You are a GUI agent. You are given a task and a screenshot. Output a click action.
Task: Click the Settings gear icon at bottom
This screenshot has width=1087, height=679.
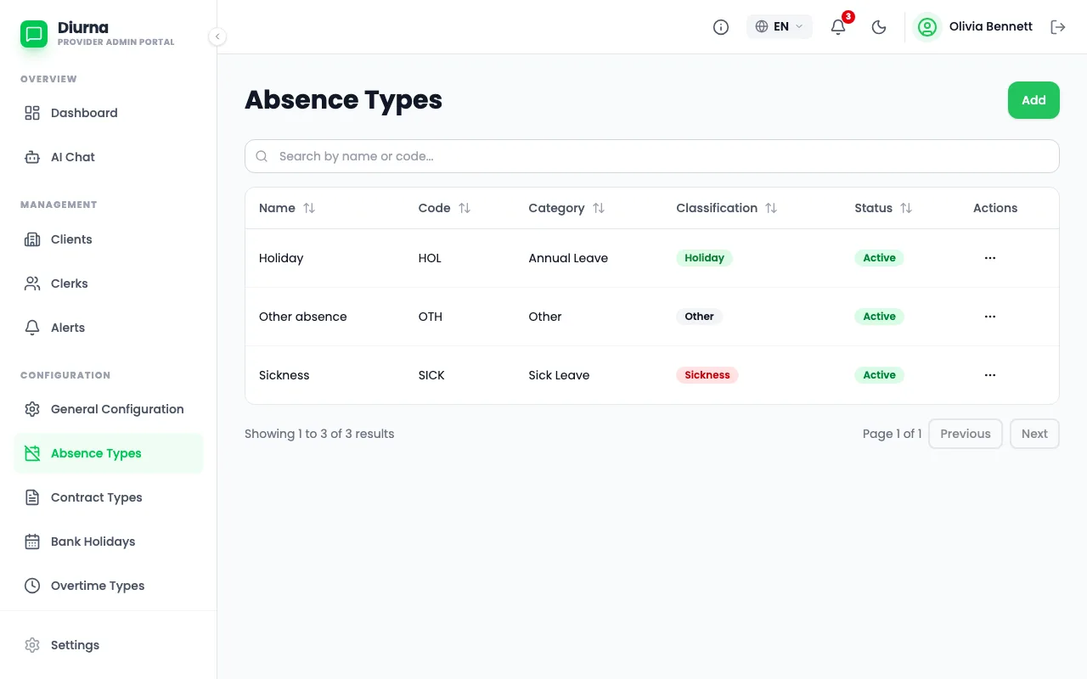pyautogui.click(x=32, y=645)
